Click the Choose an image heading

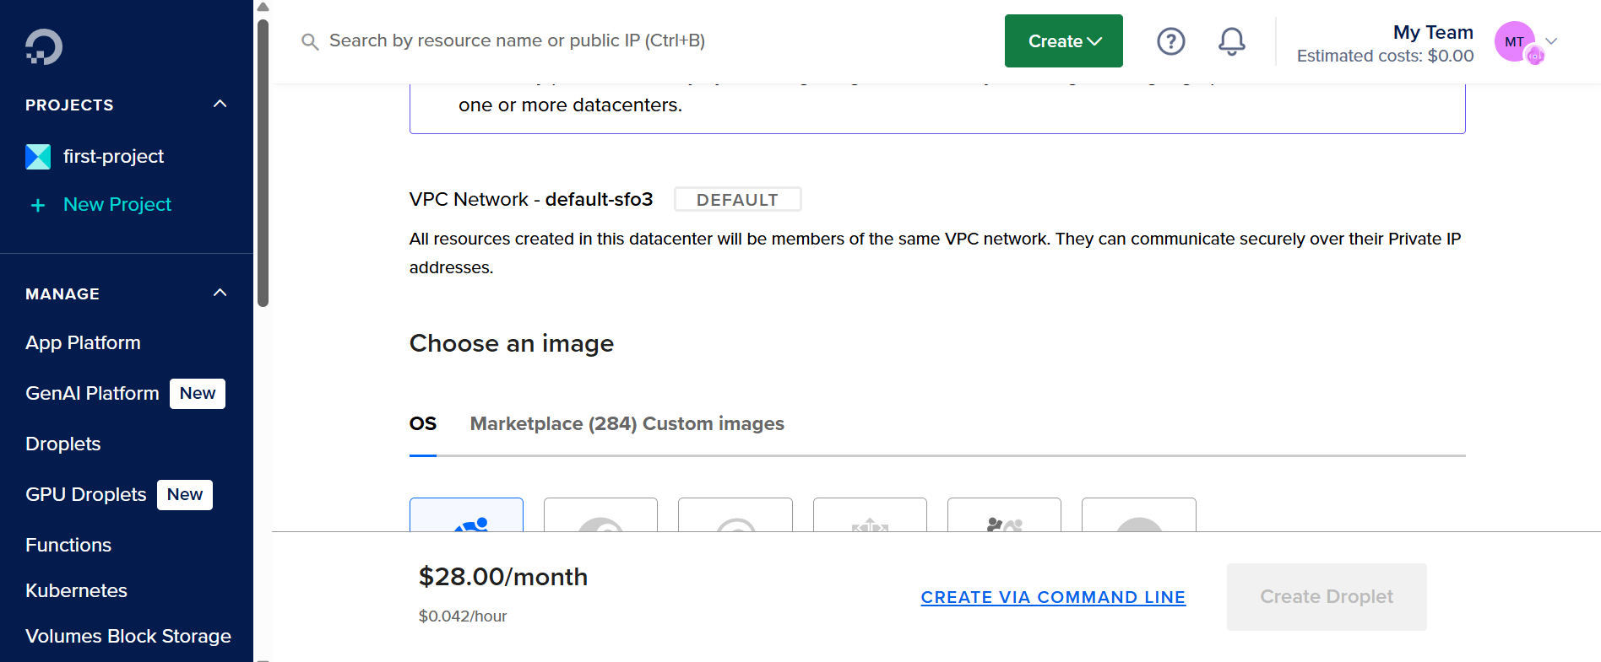pos(512,343)
